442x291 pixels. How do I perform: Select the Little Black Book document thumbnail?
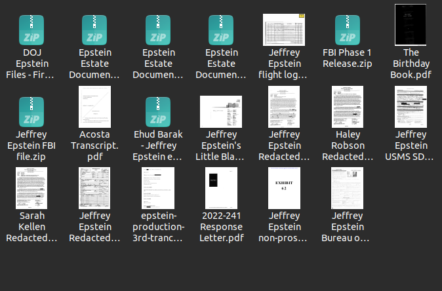coord(221,111)
